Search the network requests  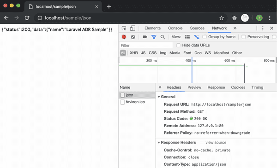[x=163, y=37]
